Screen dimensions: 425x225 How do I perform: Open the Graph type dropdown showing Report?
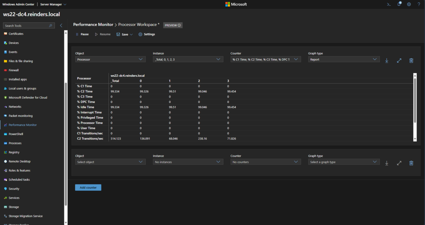click(x=344, y=59)
